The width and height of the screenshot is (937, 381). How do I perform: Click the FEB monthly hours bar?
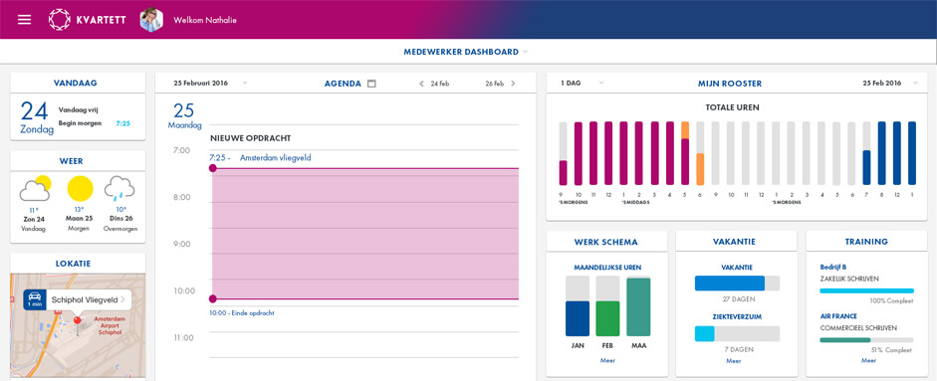pyautogui.click(x=607, y=306)
